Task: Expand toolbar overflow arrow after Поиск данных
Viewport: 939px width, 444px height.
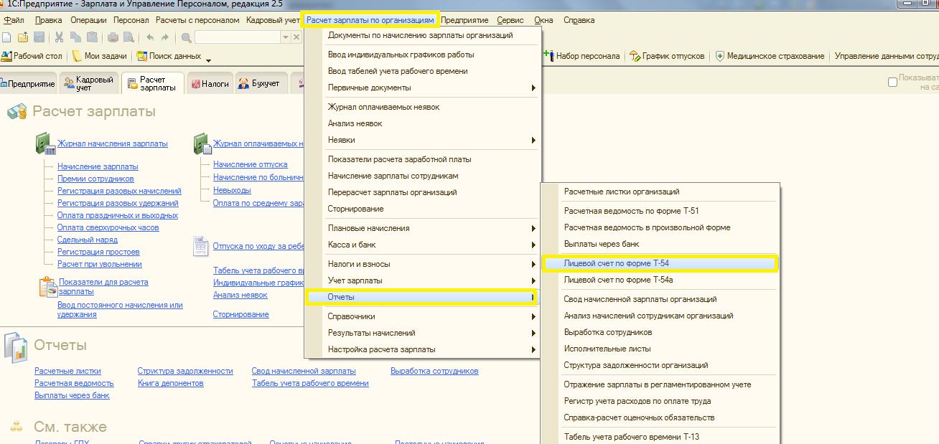Action: tap(208, 60)
